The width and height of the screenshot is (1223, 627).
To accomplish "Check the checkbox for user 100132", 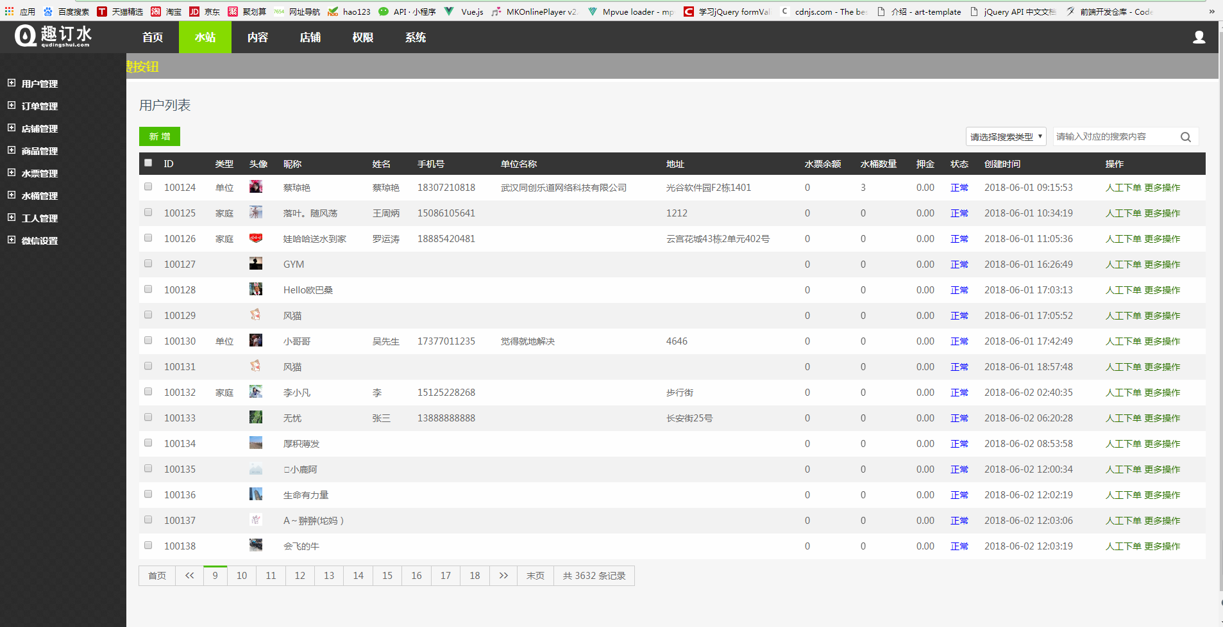I will point(148,391).
